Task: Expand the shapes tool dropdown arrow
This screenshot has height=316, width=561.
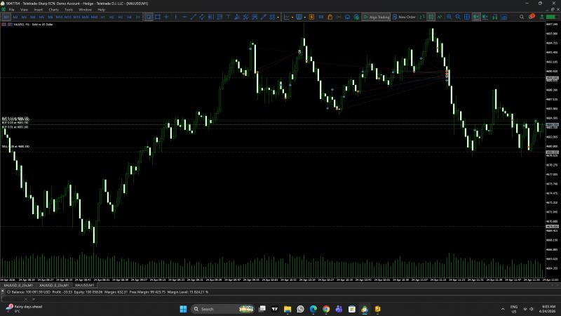Action: (x=278, y=17)
